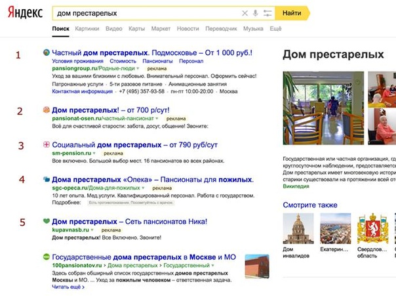Open the Википедия source link

coord(296,186)
